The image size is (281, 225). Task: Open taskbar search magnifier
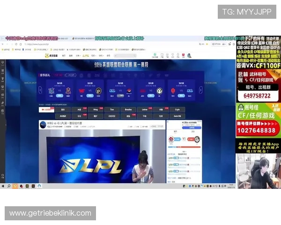click(9, 186)
